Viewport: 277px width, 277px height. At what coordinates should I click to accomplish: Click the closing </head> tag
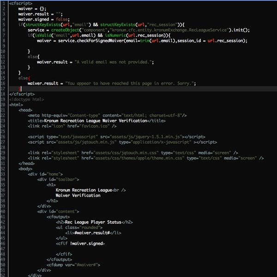click(27, 164)
